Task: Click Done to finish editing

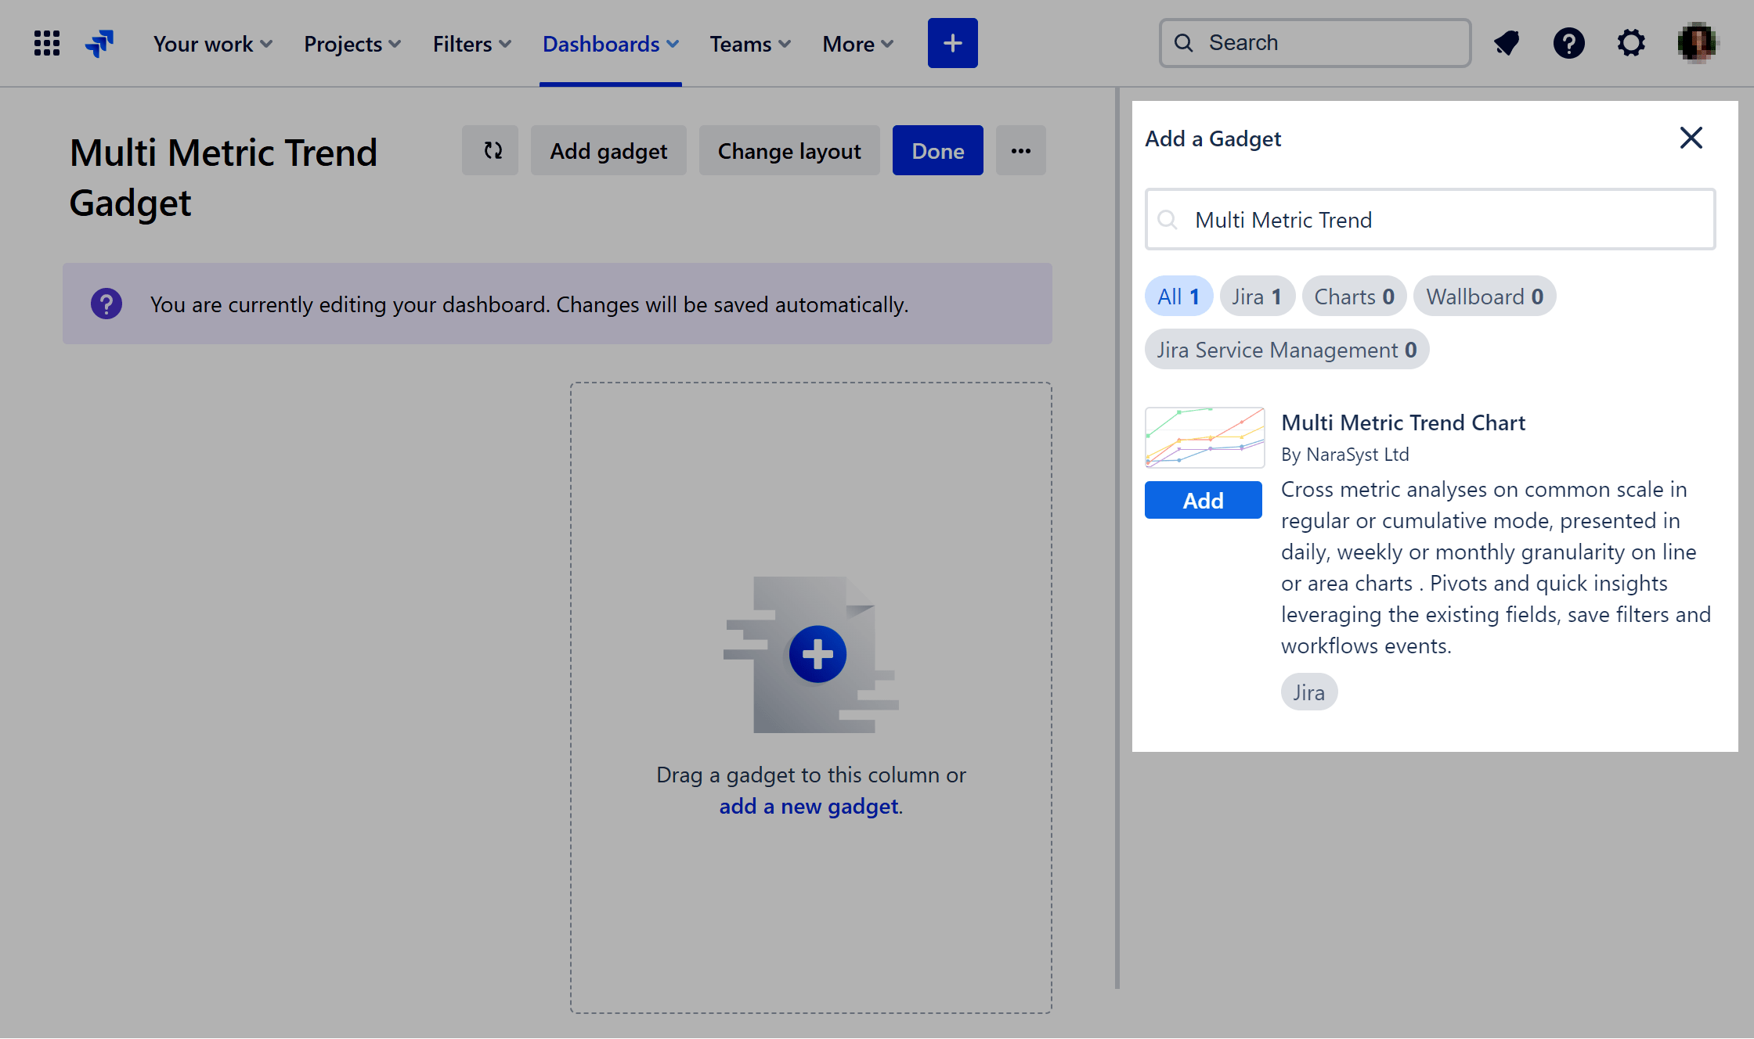Action: pos(937,150)
